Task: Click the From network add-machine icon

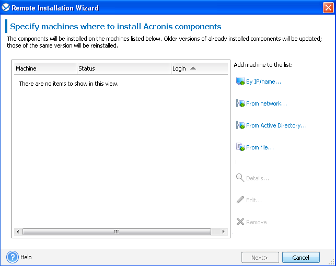Action: [240, 103]
